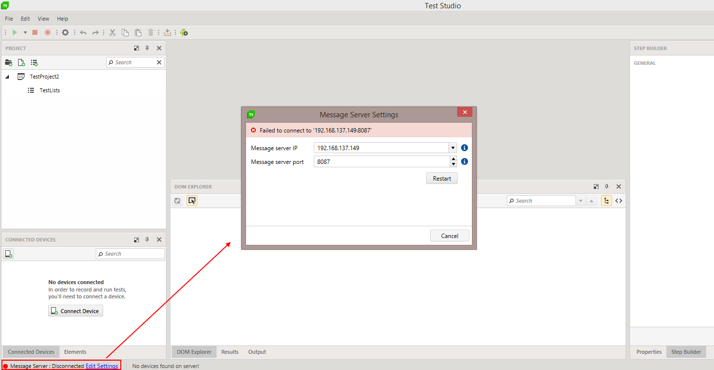Click the DOM Explorer search box
Viewport: 714px width, 370px height.
(x=542, y=201)
